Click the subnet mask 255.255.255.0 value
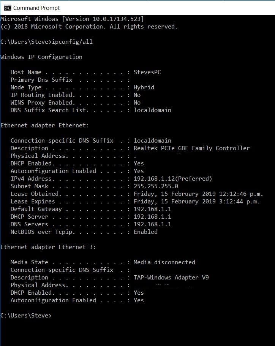Screen dimensions: 275x346 (156, 186)
